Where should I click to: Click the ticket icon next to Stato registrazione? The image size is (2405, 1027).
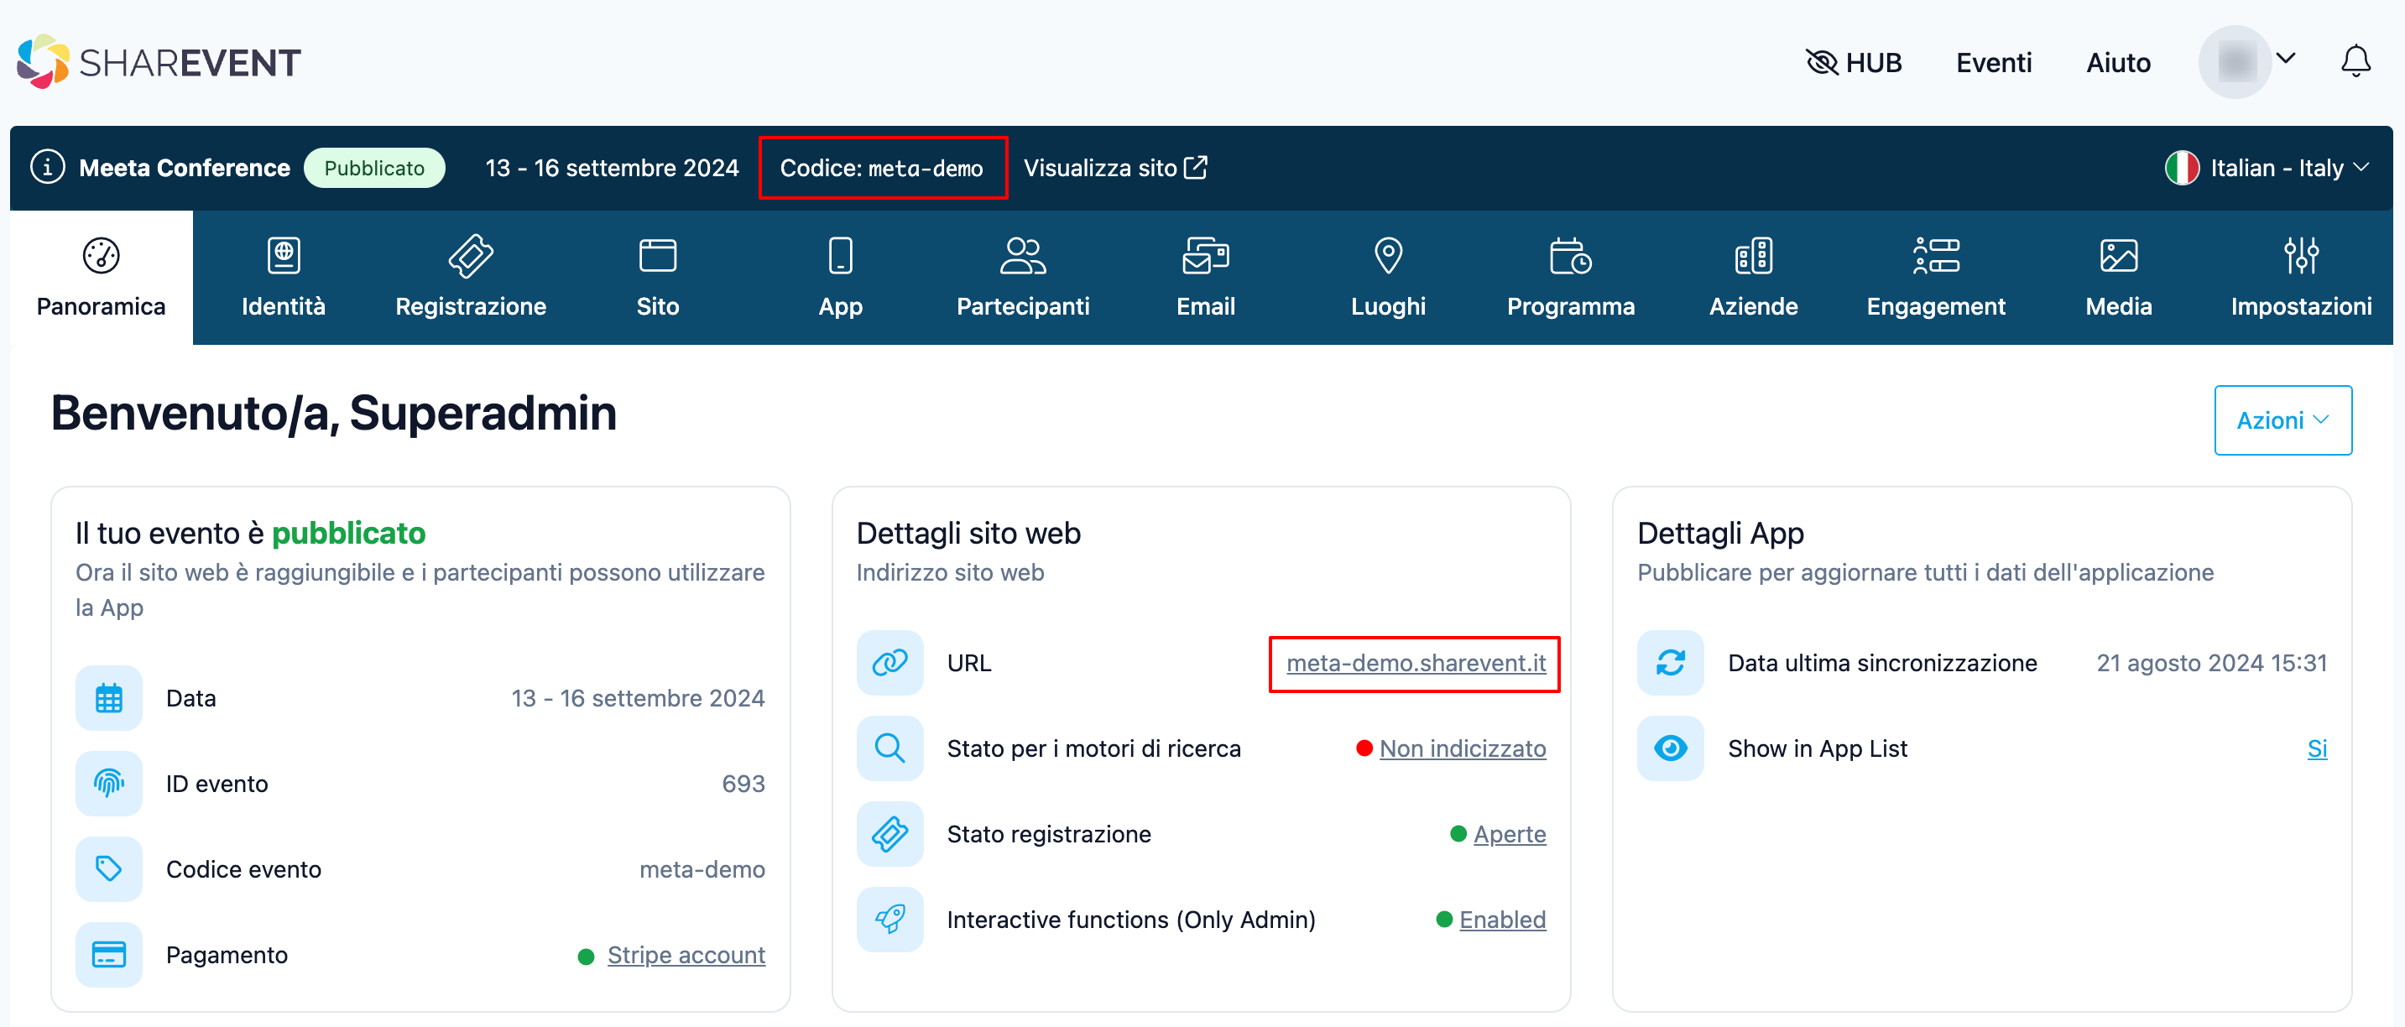pyautogui.click(x=889, y=834)
